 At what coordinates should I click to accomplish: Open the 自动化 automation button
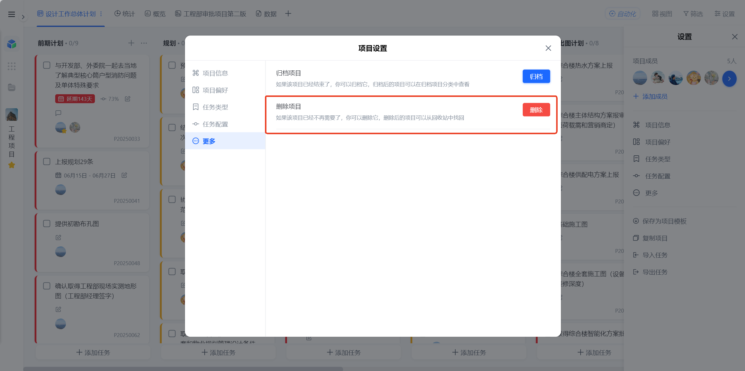click(x=622, y=14)
